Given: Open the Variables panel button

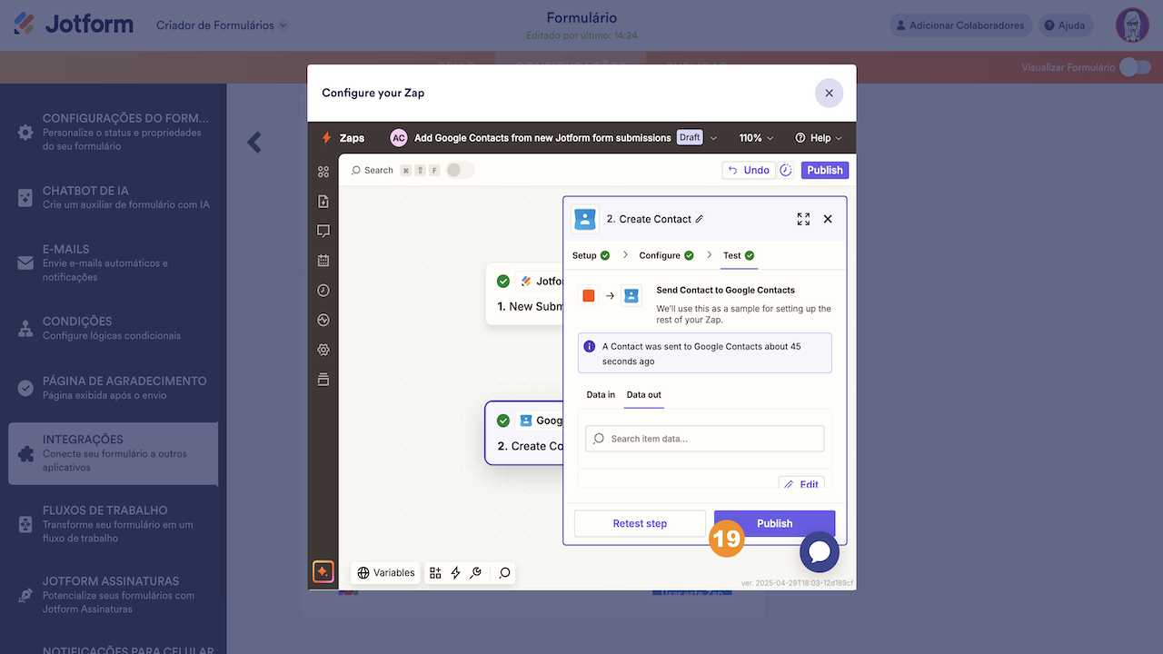Looking at the screenshot, I should point(386,573).
